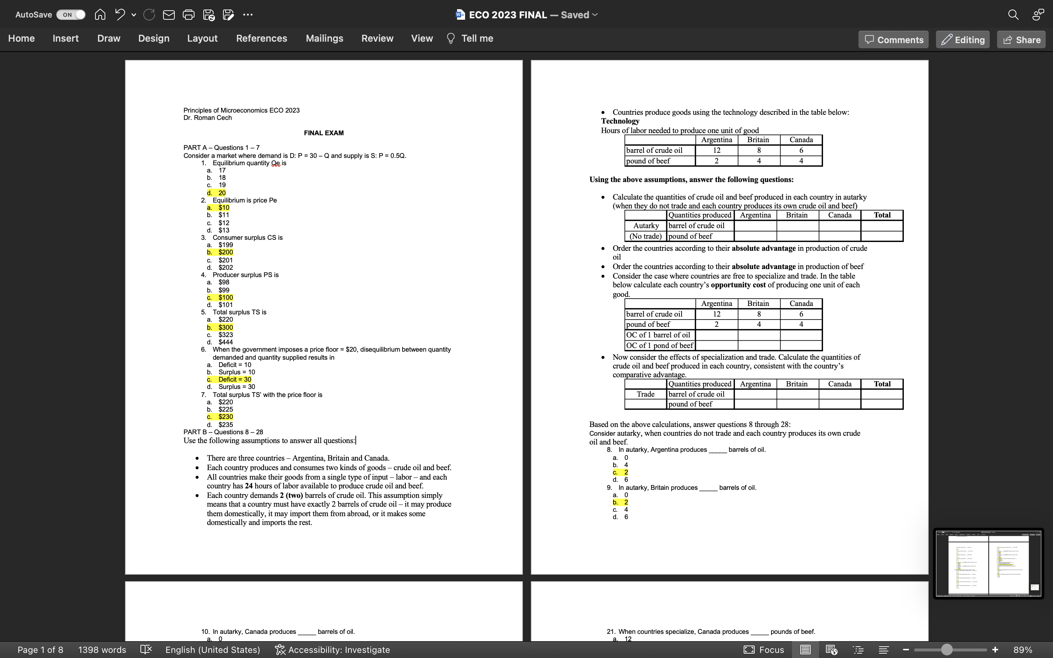Click the proofing errors icon in status bar
This screenshot has width=1053, height=658.
(x=146, y=649)
